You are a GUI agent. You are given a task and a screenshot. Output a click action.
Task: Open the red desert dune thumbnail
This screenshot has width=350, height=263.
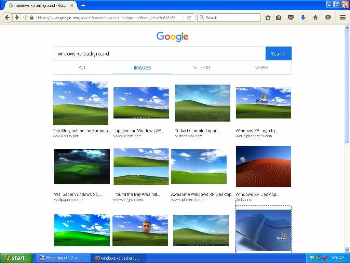[264, 167]
